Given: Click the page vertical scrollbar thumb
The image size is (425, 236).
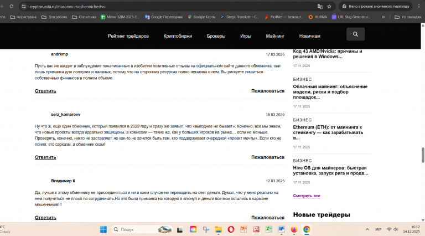Looking at the screenshot, I should [423, 155].
